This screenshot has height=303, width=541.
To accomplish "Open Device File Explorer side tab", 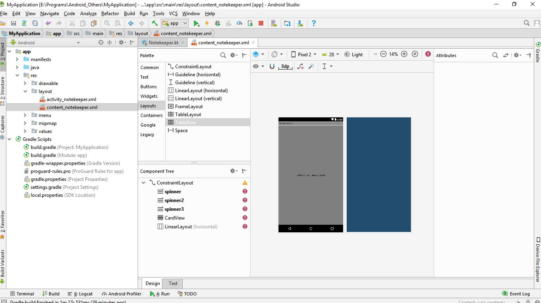I will [x=537, y=259].
